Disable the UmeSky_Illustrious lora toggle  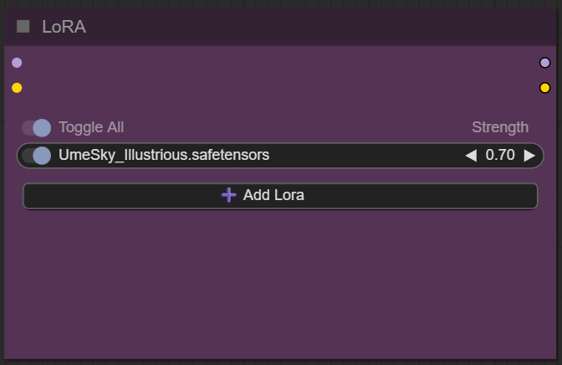(x=37, y=155)
